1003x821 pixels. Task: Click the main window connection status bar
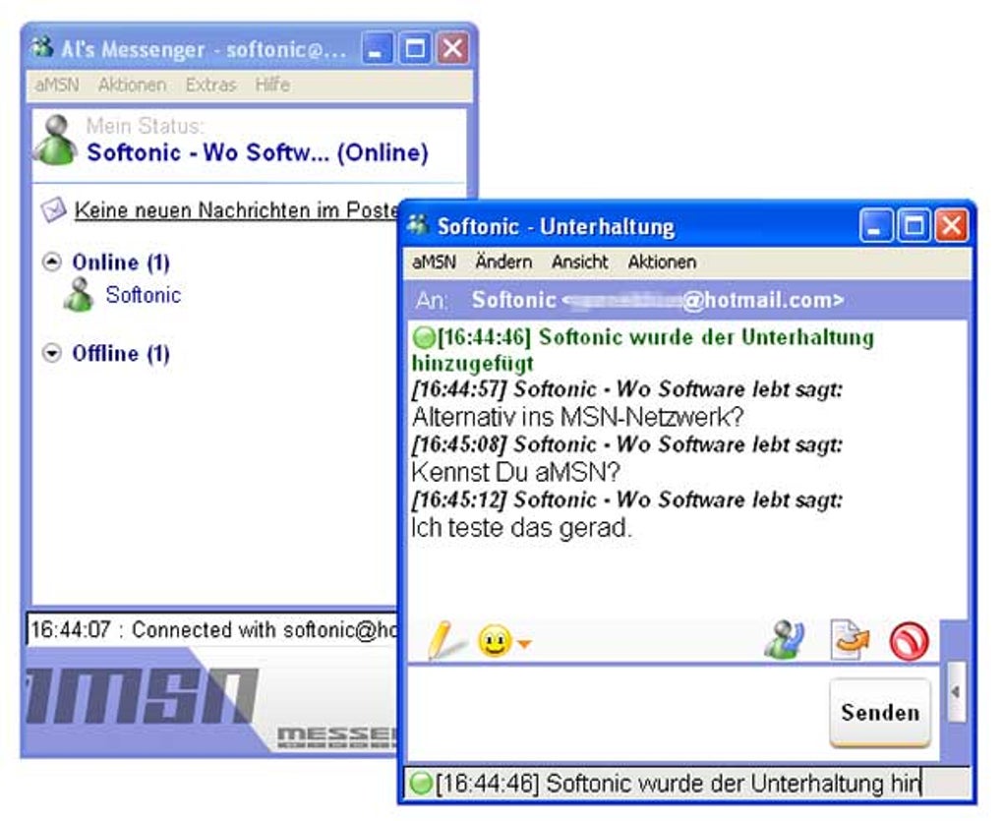pos(211,630)
